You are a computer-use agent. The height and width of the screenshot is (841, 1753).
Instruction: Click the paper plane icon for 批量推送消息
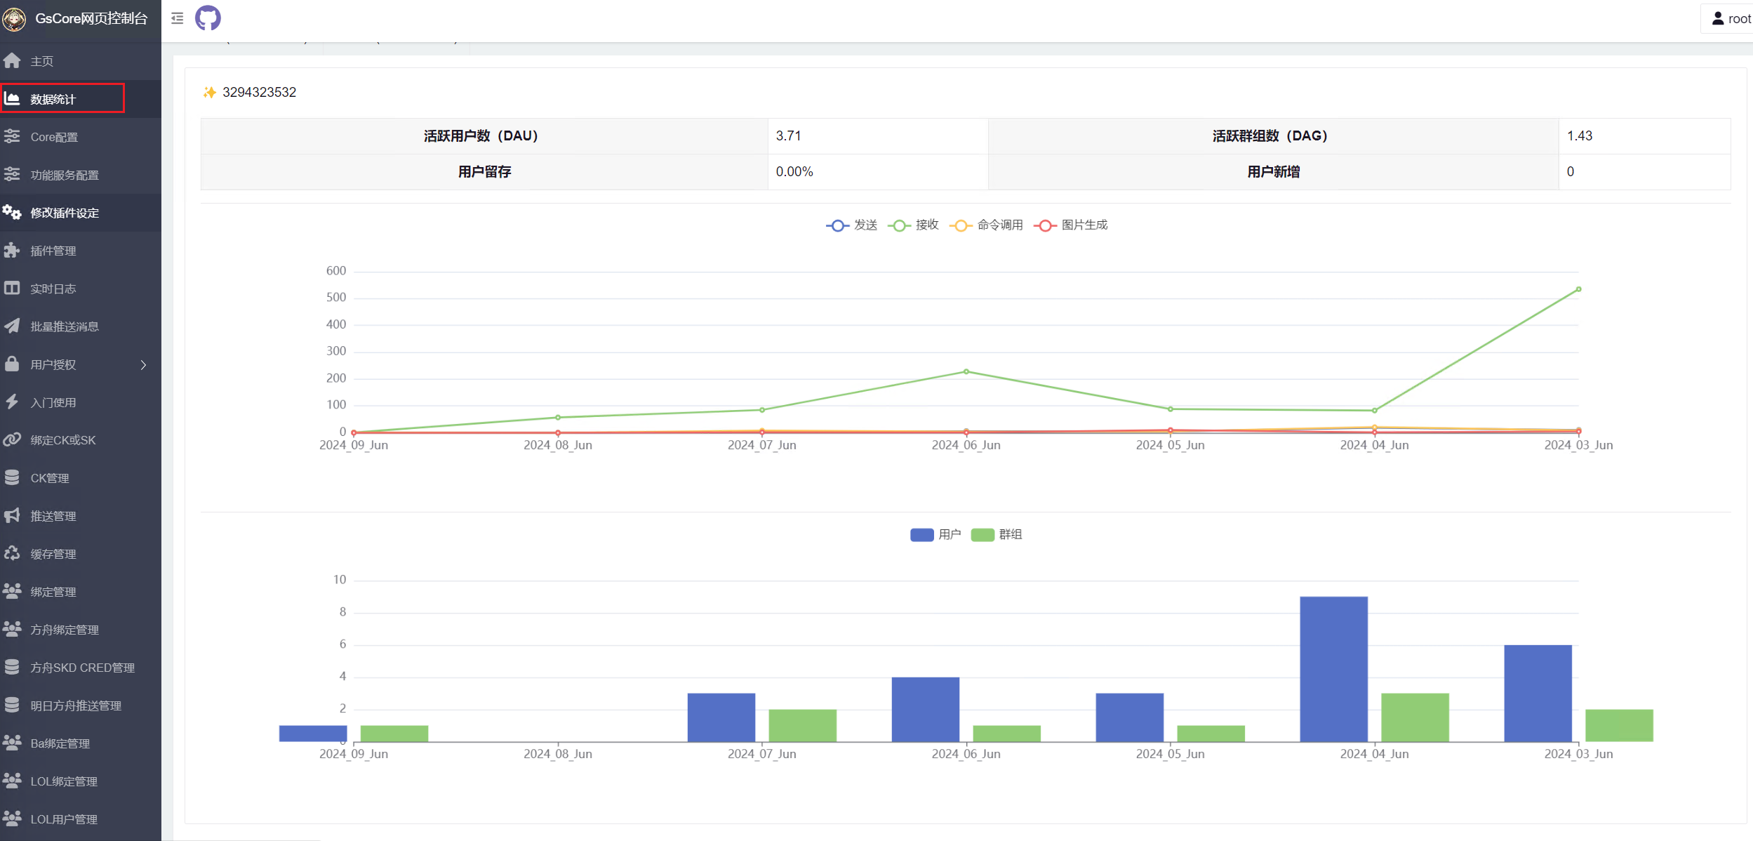(x=12, y=326)
